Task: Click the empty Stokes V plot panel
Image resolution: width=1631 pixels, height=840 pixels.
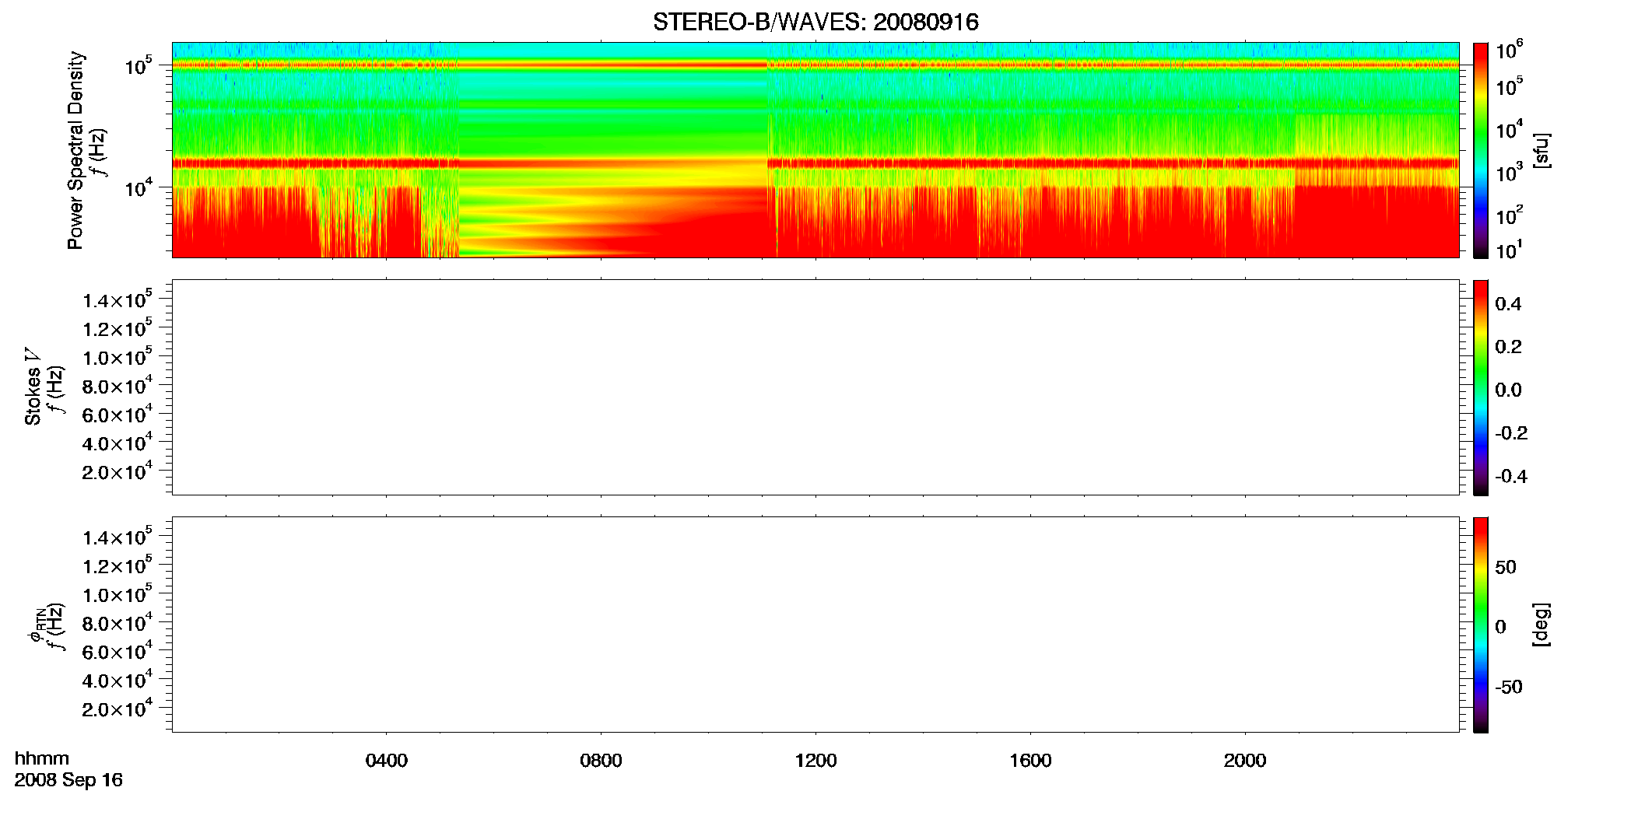Action: (x=815, y=387)
